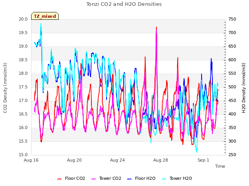Click the Sep 1 date tick label
Viewport: 249px width, 186px height.
click(x=203, y=160)
